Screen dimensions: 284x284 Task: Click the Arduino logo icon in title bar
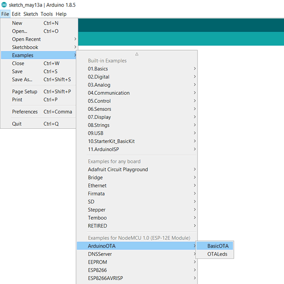tap(4, 5)
